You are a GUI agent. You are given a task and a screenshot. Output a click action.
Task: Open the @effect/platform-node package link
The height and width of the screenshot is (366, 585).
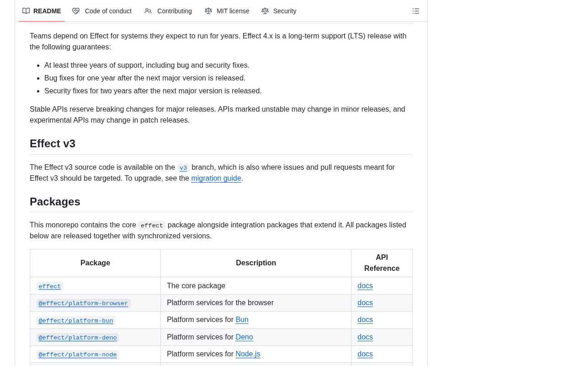click(x=78, y=355)
